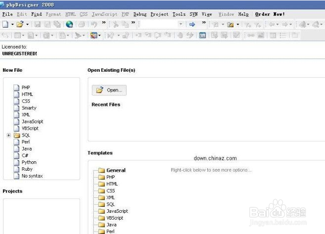Click the PHP new file icon
This screenshot has width=325, height=234.
[x=16, y=88]
